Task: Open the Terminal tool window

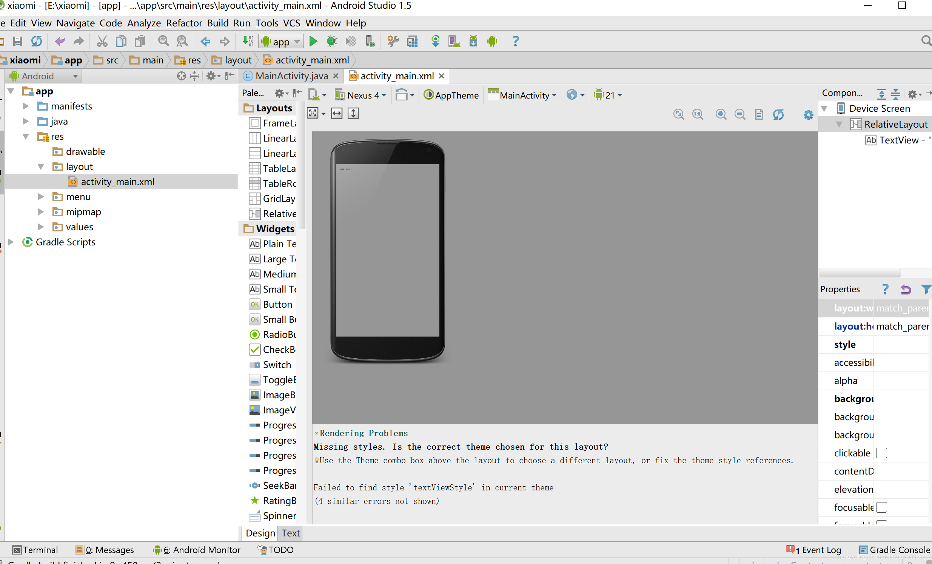Action: tap(35, 550)
